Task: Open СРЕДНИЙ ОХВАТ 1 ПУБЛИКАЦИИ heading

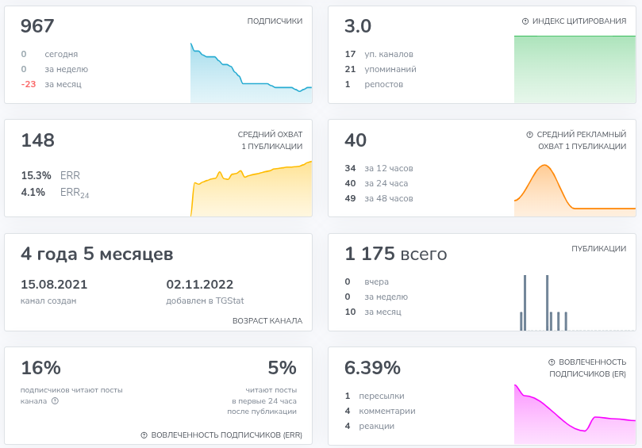Action: (x=271, y=140)
